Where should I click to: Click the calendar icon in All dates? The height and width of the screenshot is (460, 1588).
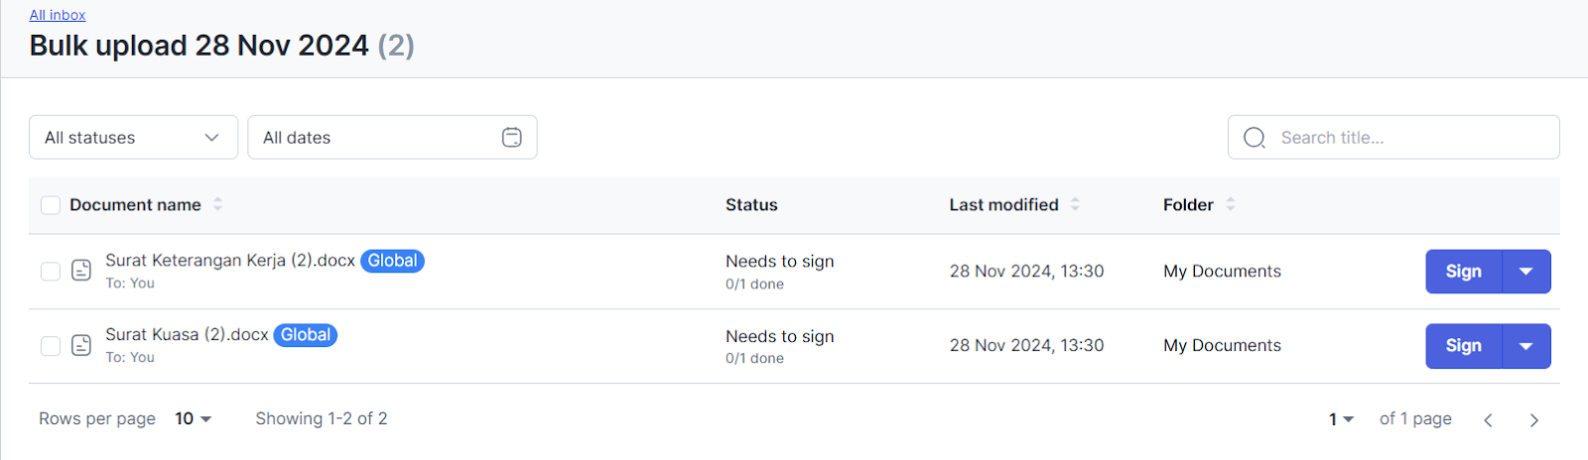[x=512, y=138]
